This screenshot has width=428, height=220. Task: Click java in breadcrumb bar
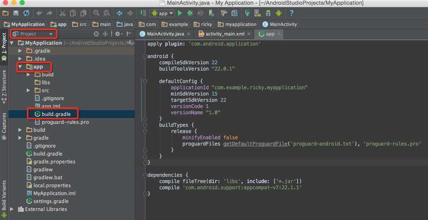(x=125, y=24)
